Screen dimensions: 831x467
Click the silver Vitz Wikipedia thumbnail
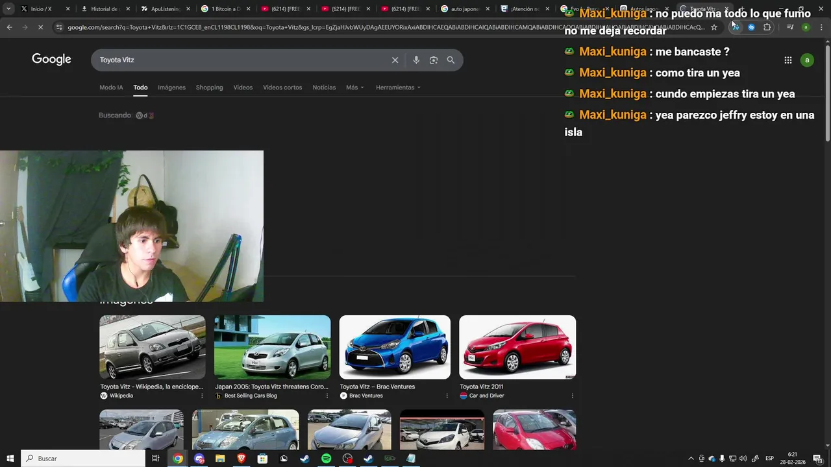pos(152,347)
